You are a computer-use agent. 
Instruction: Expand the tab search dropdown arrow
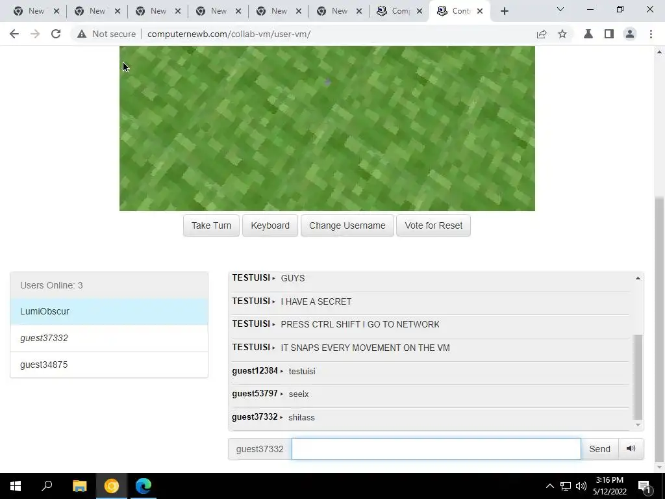pyautogui.click(x=560, y=9)
